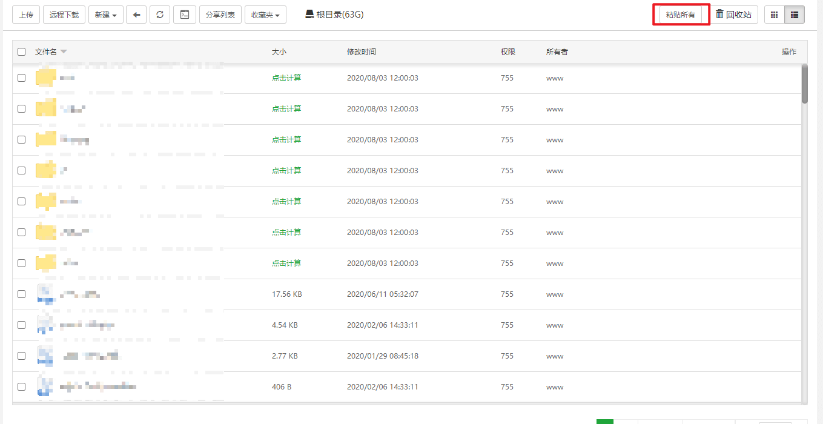Click the 操作 column header
This screenshot has height=424, width=823.
789,52
